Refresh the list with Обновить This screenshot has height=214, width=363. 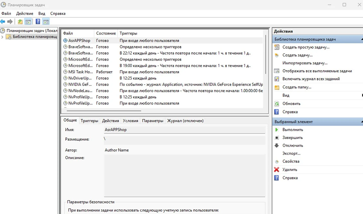click(x=291, y=104)
